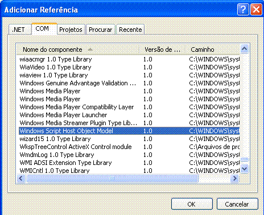Select WiaVideo 1.0 Type Library
The height and width of the screenshot is (215, 264).
[x=129, y=67]
